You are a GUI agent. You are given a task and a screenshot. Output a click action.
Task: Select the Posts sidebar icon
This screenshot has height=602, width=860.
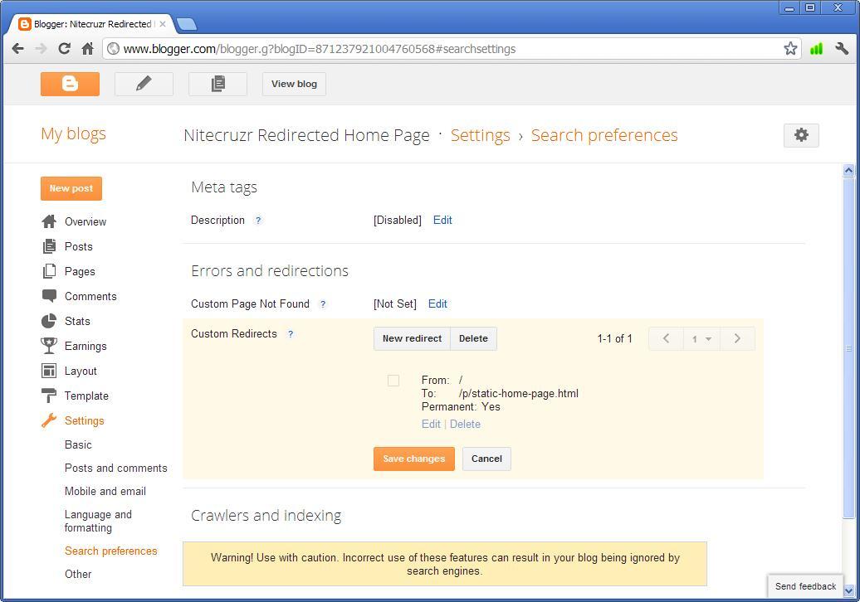pyautogui.click(x=51, y=246)
